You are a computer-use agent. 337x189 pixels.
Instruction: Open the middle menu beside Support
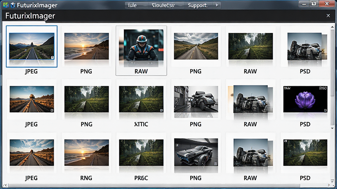click(163, 5)
